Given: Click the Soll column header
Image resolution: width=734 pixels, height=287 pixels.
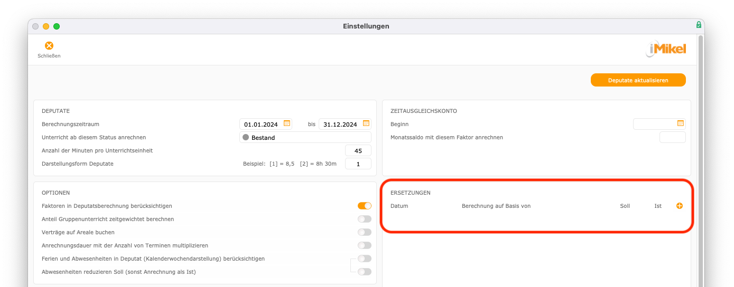Looking at the screenshot, I should pos(625,206).
